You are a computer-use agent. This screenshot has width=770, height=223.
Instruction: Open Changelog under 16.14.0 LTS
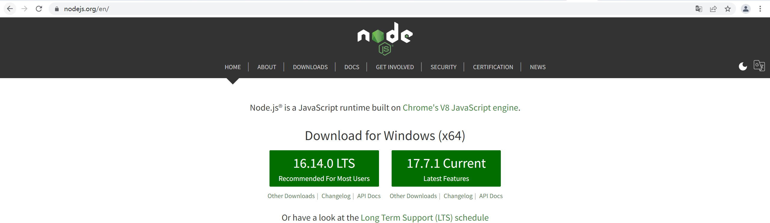[336, 196]
